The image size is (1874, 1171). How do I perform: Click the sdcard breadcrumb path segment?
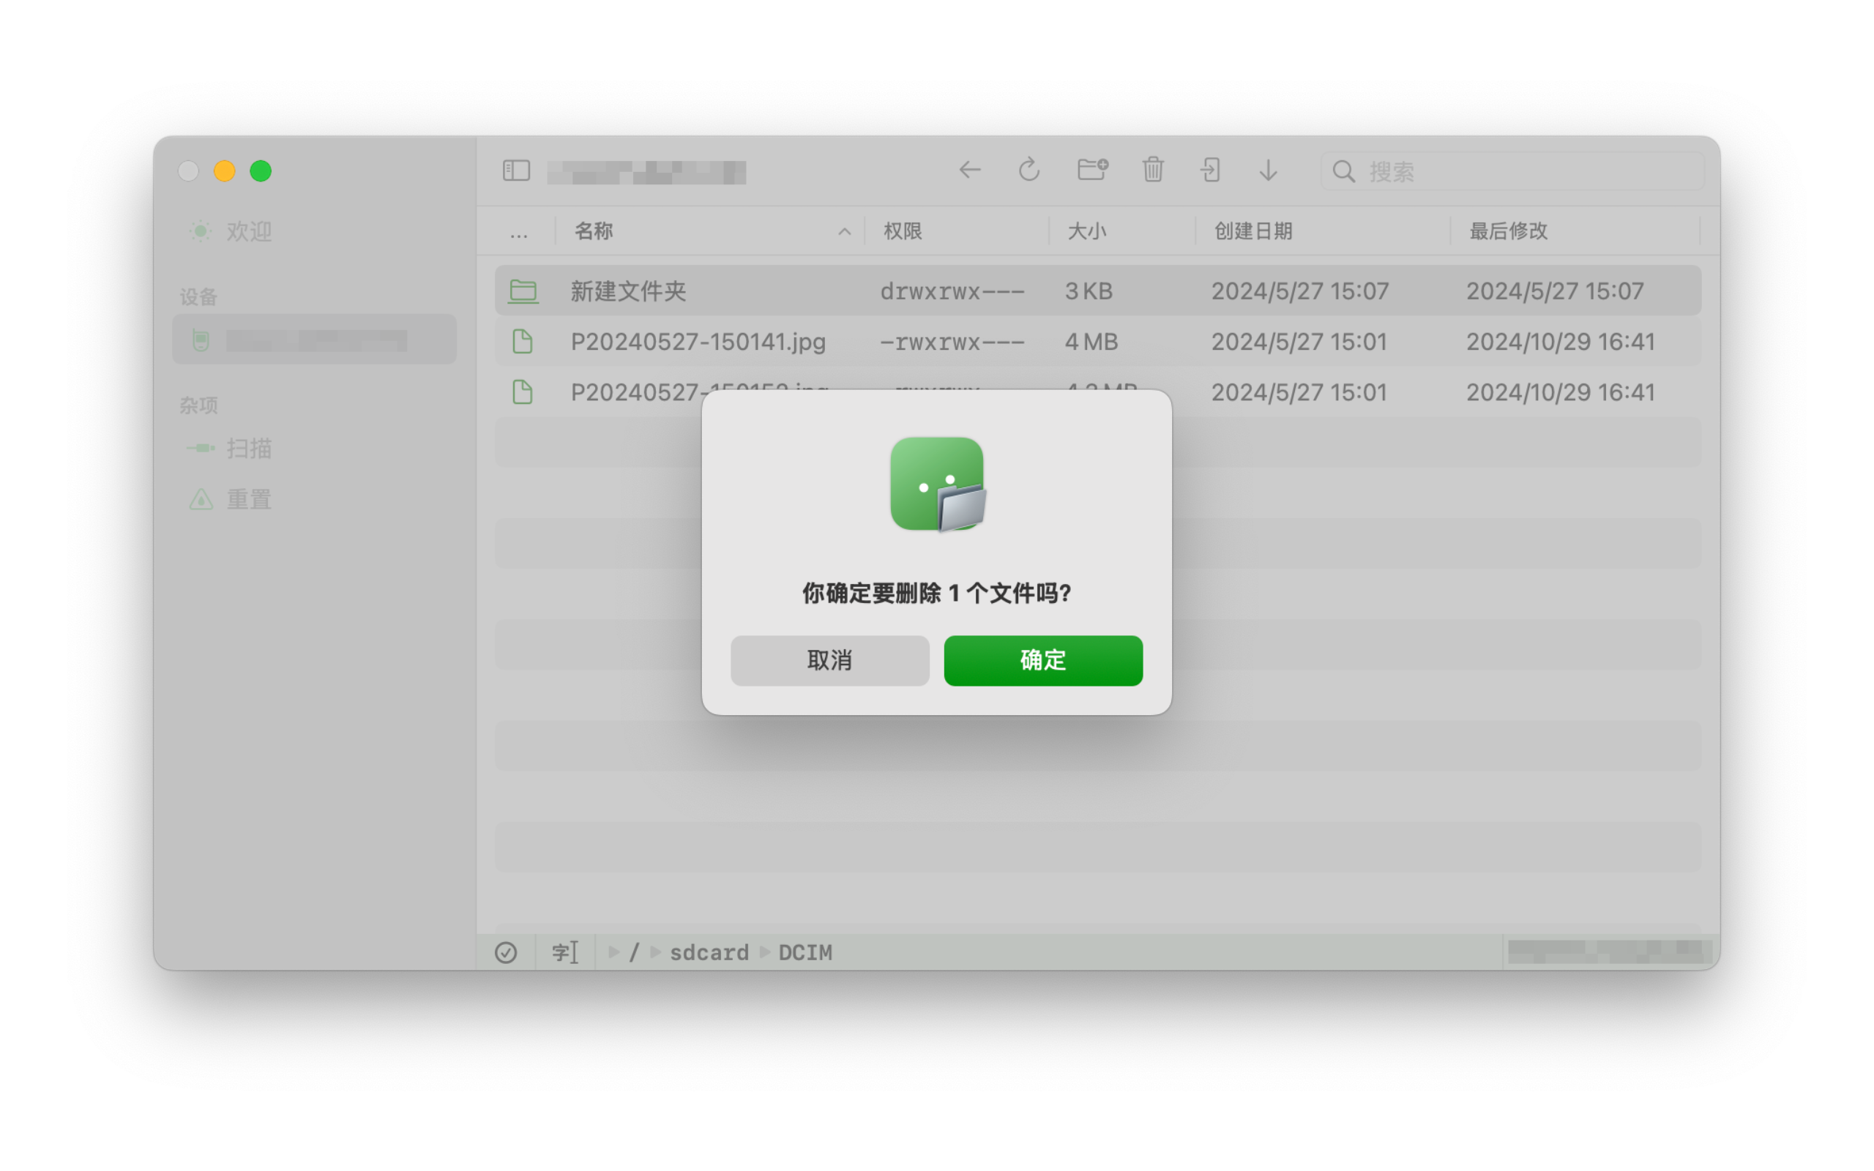(x=709, y=952)
